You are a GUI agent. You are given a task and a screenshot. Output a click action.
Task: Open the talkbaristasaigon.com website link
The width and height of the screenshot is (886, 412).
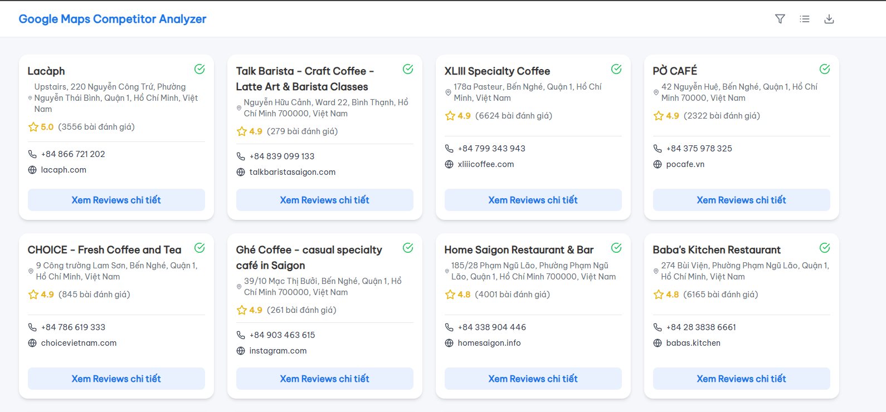coord(292,172)
